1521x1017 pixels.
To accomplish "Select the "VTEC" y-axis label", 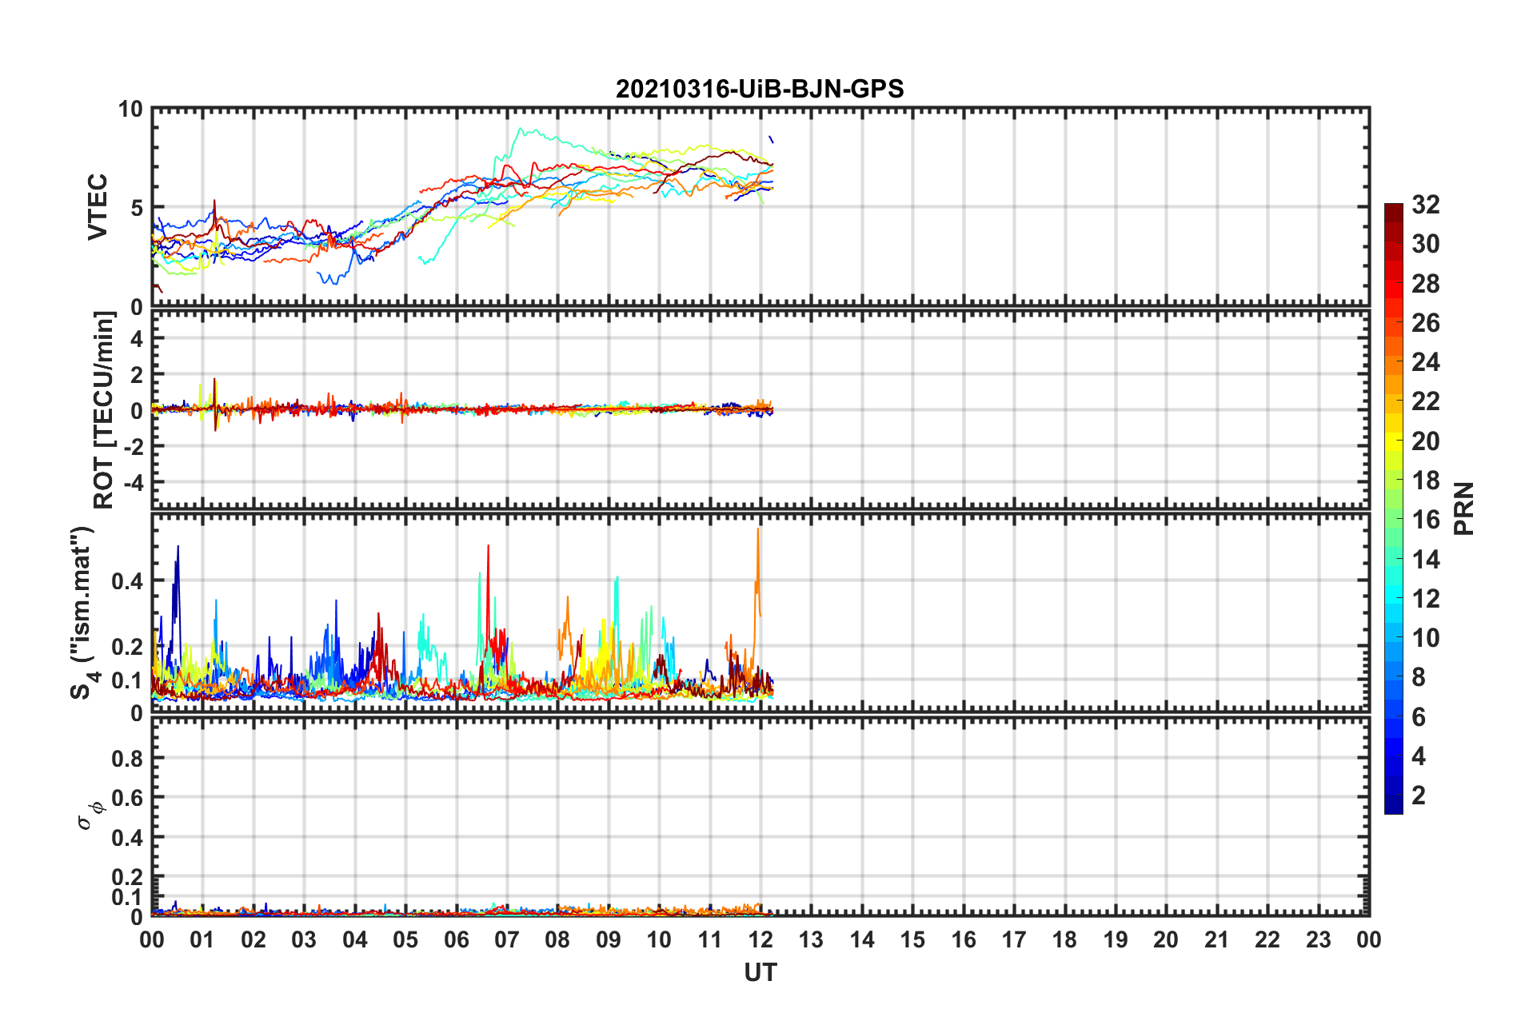I will [98, 206].
